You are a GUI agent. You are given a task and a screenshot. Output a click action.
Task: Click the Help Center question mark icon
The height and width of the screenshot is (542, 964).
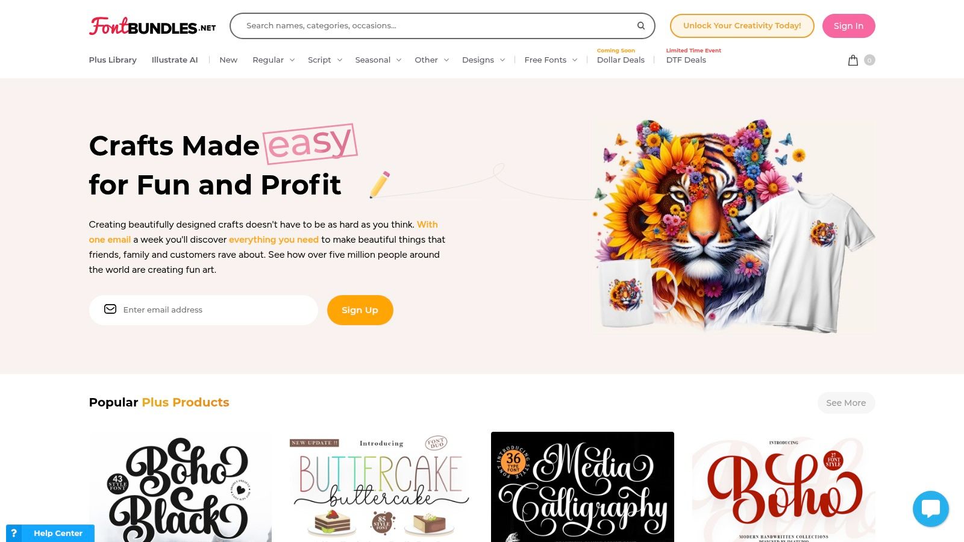pos(14,533)
